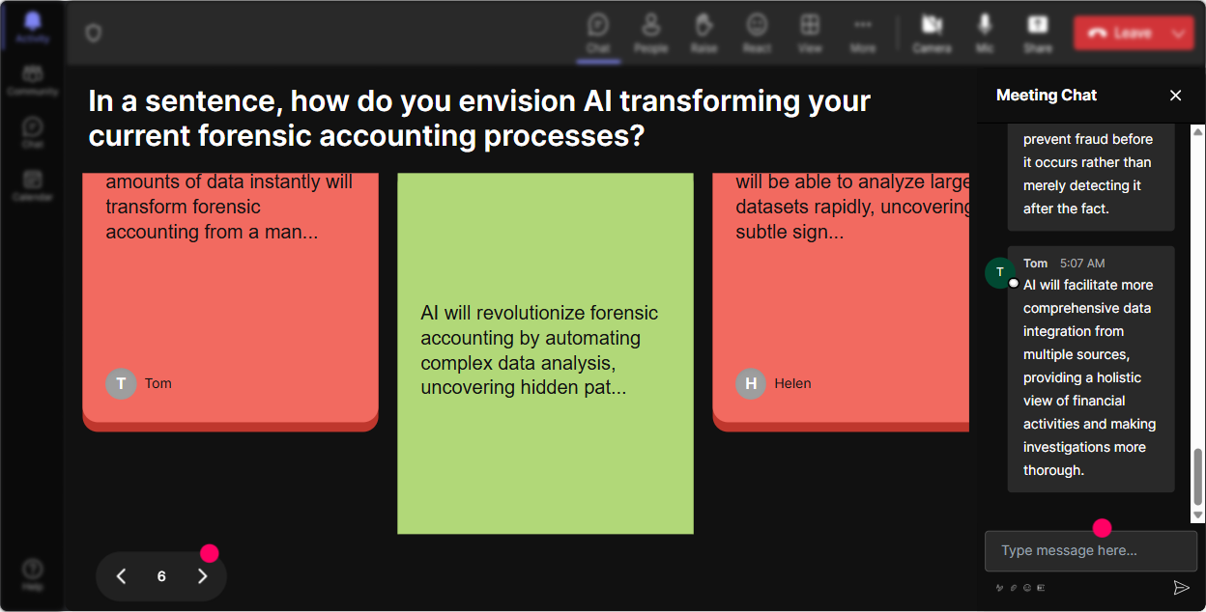Click Tom's avatar on the response card

click(121, 383)
